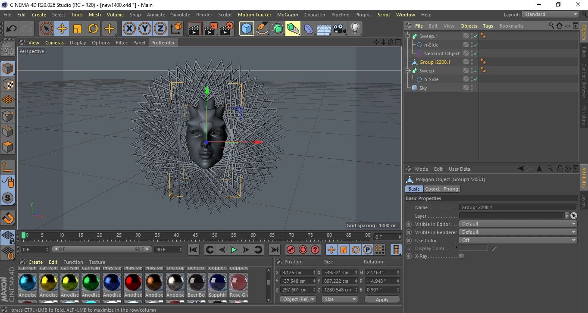Viewport: 588px width, 313px height.
Task: Select Edges mode in left sidebar
Action: (x=8, y=131)
